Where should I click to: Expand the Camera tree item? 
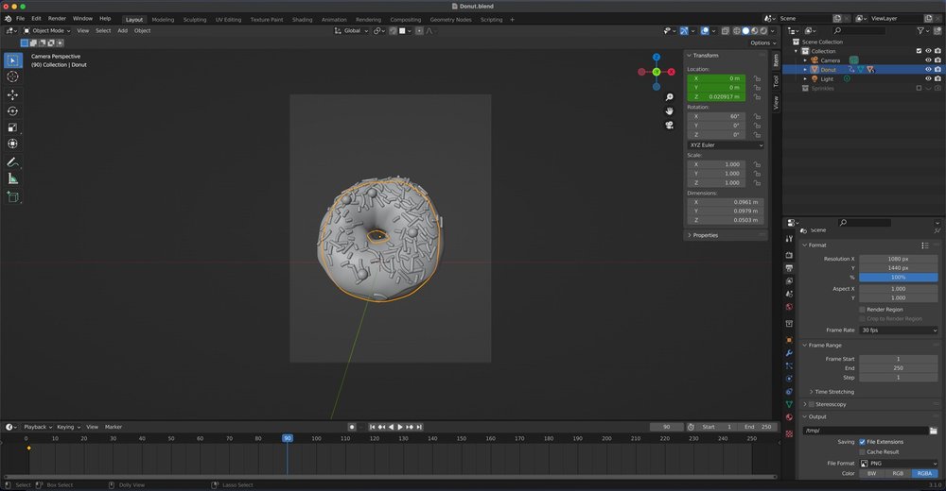pos(805,60)
